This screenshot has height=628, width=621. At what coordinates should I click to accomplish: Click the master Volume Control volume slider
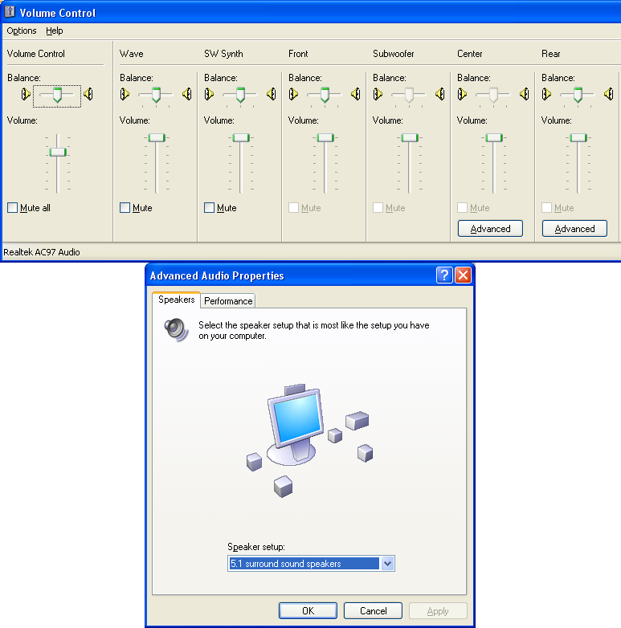58,153
